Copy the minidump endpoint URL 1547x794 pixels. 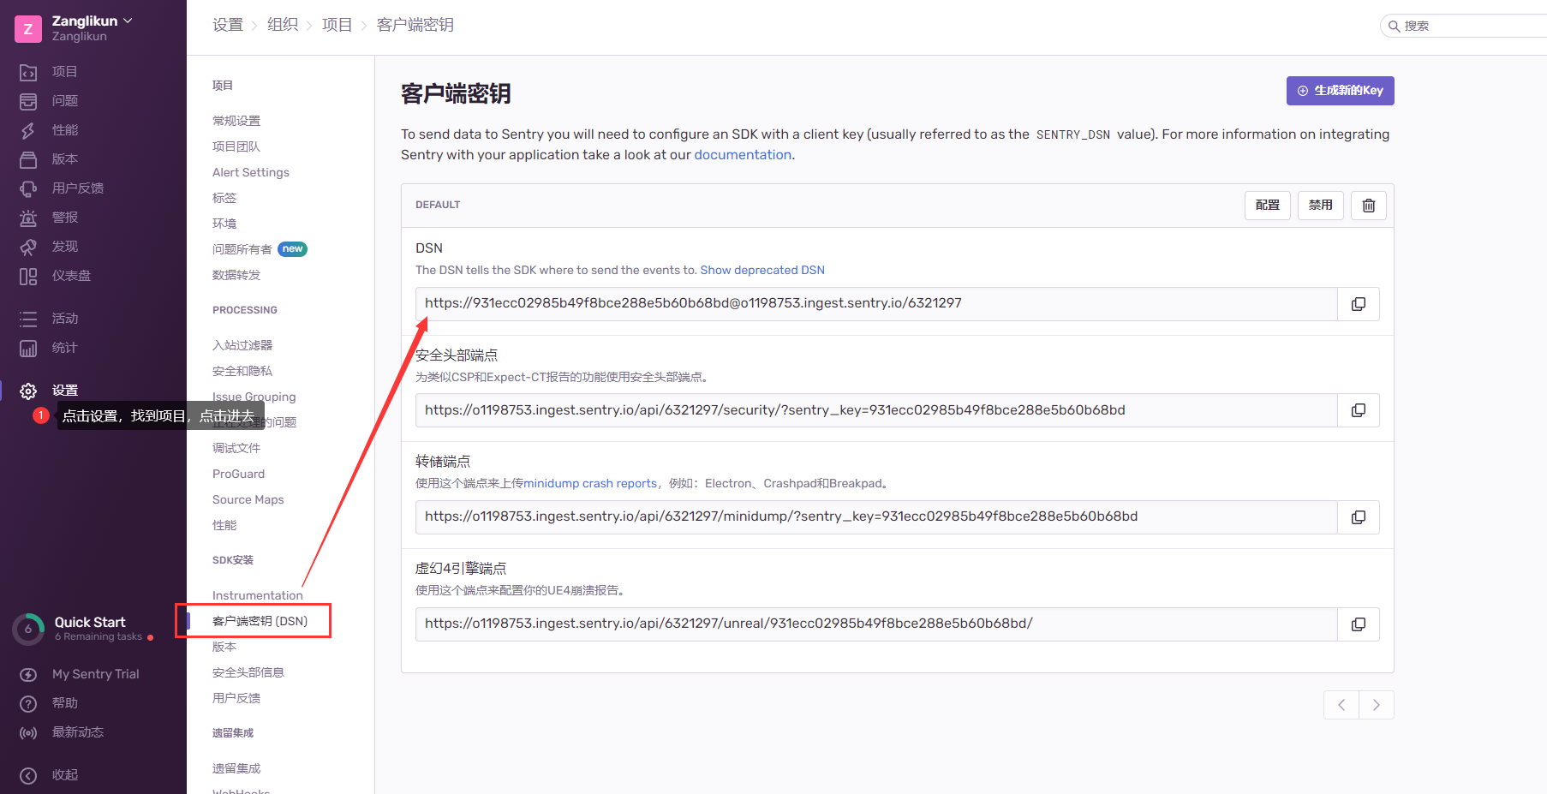pyautogui.click(x=1358, y=517)
